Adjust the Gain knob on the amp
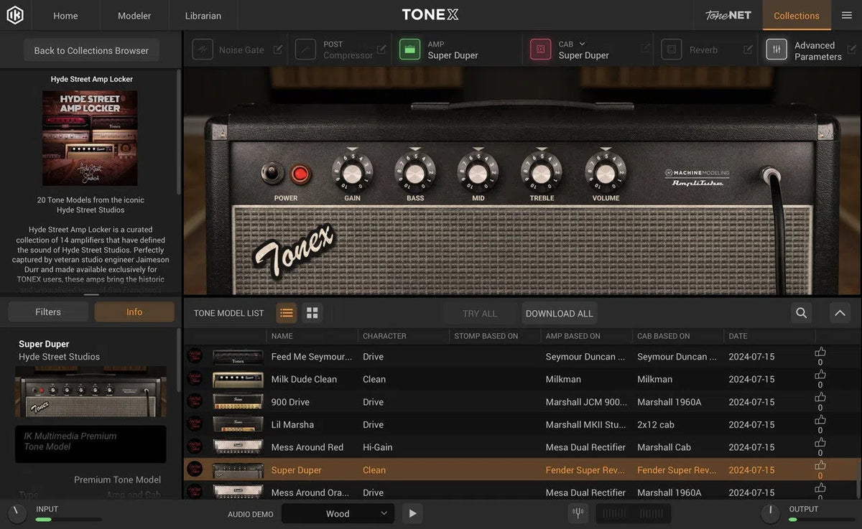Image resolution: width=862 pixels, height=529 pixels. pos(351,172)
